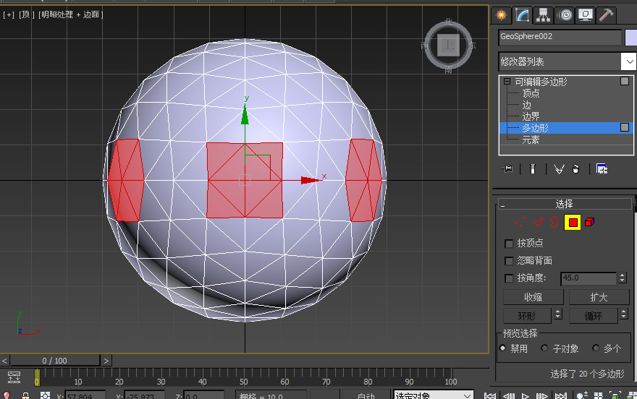Screen dimensions: 637x399
Task: Click the Pin Stack icon
Action: [507, 168]
